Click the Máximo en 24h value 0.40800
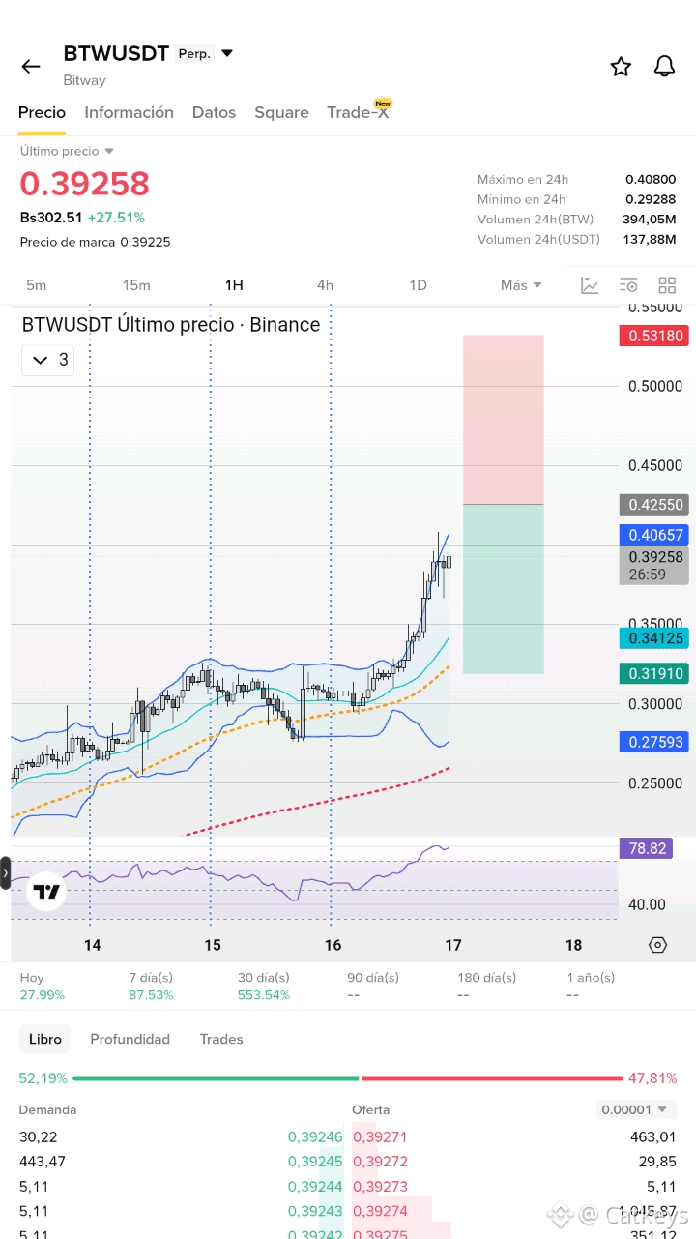This screenshot has width=696, height=1239. (651, 180)
